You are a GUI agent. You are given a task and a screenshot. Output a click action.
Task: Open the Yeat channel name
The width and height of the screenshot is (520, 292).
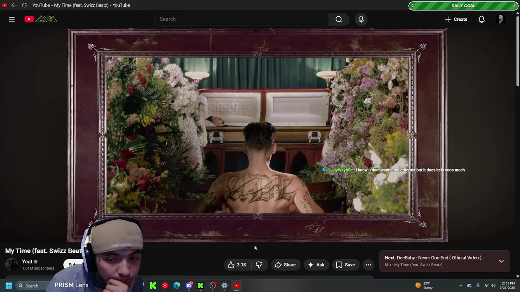(27, 262)
